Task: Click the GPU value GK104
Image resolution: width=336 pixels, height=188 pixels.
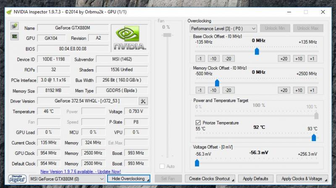Action: (51, 38)
